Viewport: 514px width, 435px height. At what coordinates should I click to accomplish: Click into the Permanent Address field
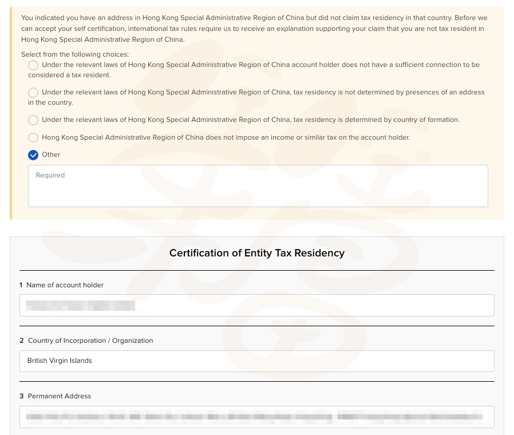(x=256, y=417)
